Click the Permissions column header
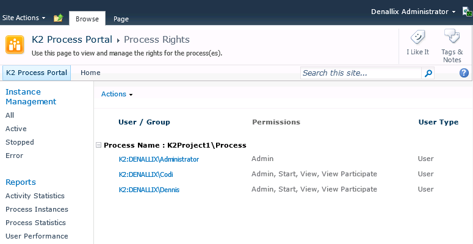 (x=276, y=122)
